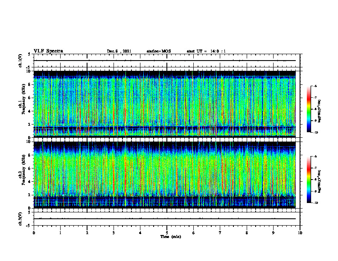The width and height of the screenshot is (338, 261).
Task: Click the "start UT = 14:0 :1" text
Action: (206, 51)
